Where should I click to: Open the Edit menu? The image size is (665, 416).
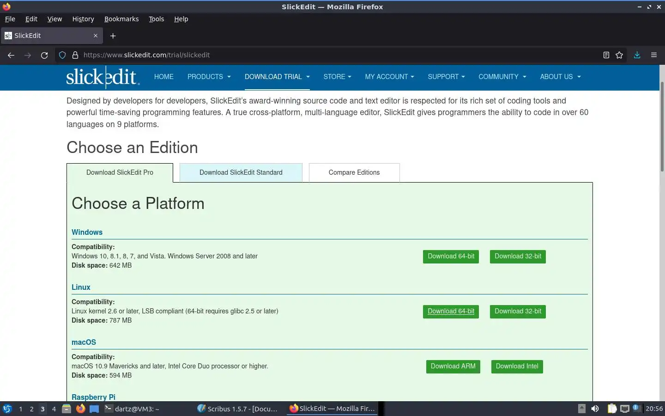pyautogui.click(x=31, y=19)
